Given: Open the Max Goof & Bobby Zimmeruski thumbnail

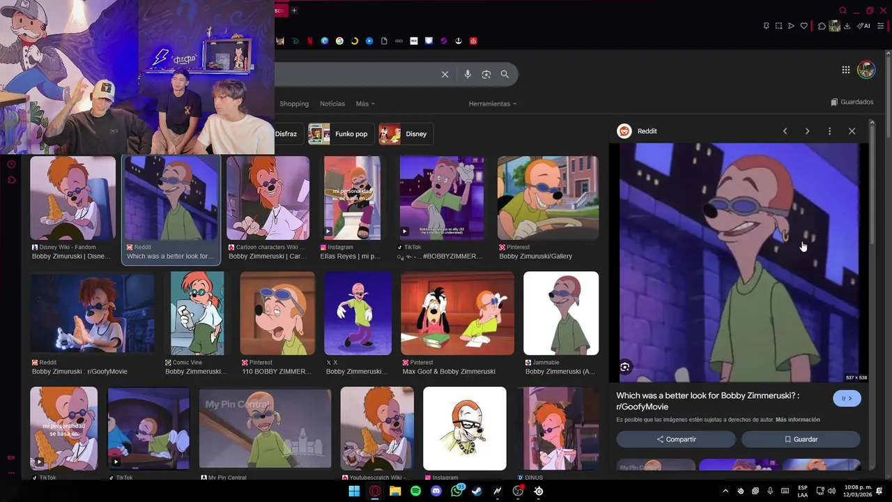Looking at the screenshot, I should pos(457,313).
